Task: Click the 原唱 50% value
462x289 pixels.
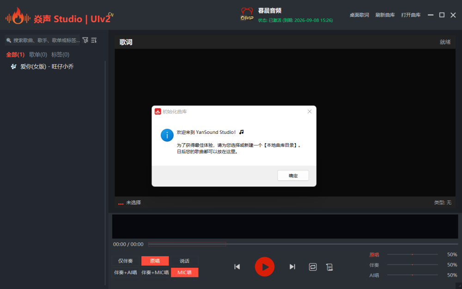Action: 452,254
